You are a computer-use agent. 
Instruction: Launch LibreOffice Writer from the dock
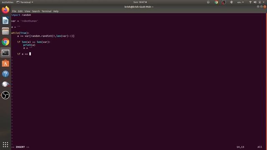pyautogui.click(x=5, y=20)
